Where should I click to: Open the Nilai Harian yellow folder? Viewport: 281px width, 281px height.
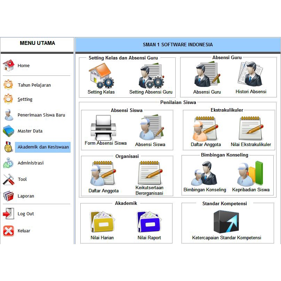point(101,221)
